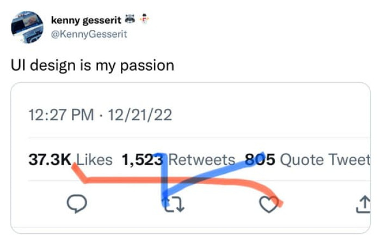Open the Quote Tweet list label

(x=326, y=160)
